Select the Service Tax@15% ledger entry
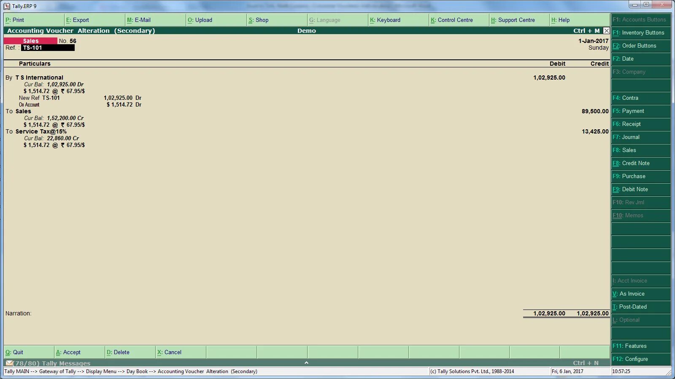Viewport: 675px width, 379px height. [41, 131]
